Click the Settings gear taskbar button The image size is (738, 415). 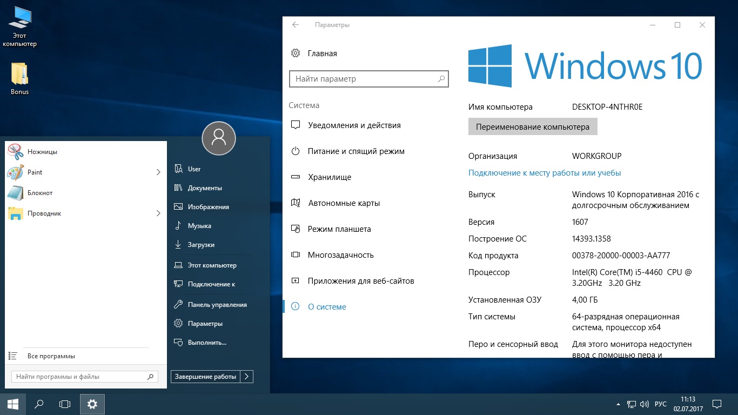pos(92,404)
